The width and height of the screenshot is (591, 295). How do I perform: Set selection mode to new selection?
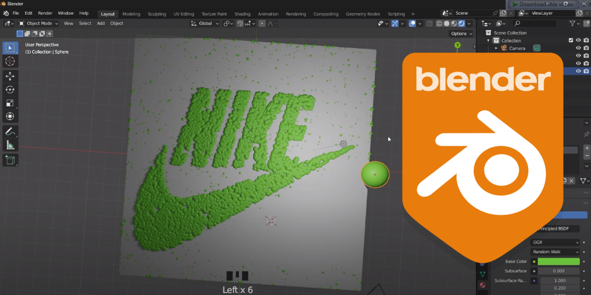20,33
